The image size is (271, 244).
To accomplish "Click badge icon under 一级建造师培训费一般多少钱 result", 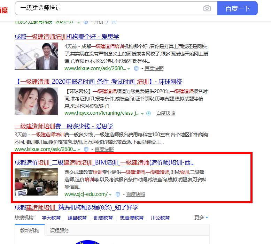I will tap(87, 149).
